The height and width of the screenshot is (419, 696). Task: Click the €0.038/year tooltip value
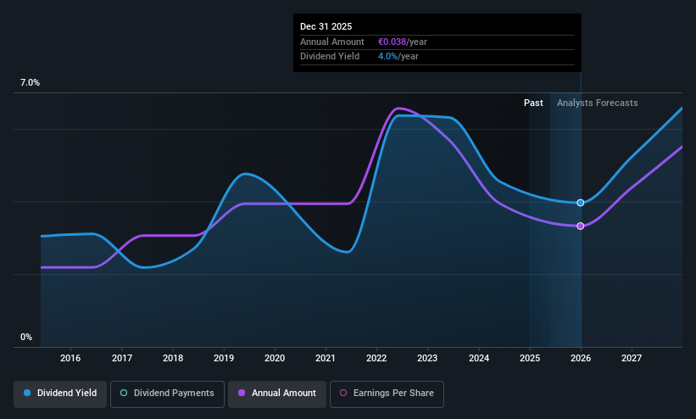click(402, 42)
